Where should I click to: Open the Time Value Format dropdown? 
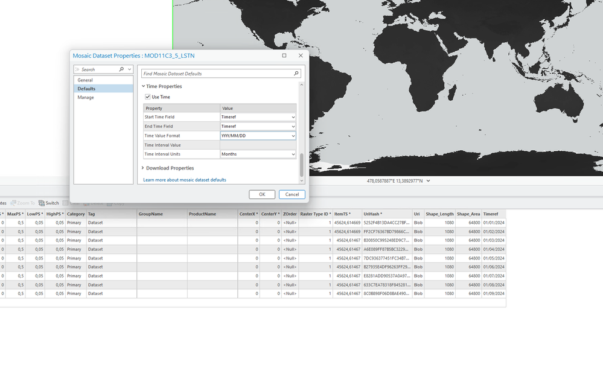293,136
